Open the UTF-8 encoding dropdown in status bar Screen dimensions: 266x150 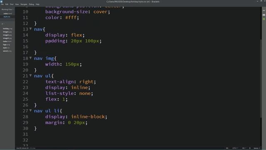pos(235,148)
